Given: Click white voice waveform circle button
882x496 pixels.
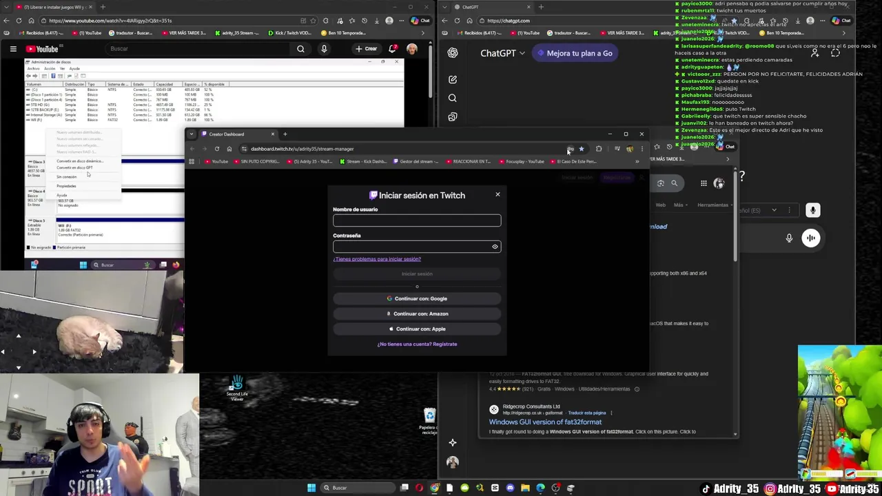Looking at the screenshot, I should tap(810, 238).
